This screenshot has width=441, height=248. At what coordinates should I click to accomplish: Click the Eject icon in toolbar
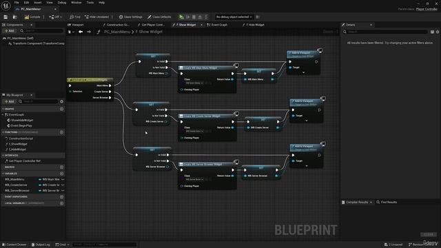[200, 17]
